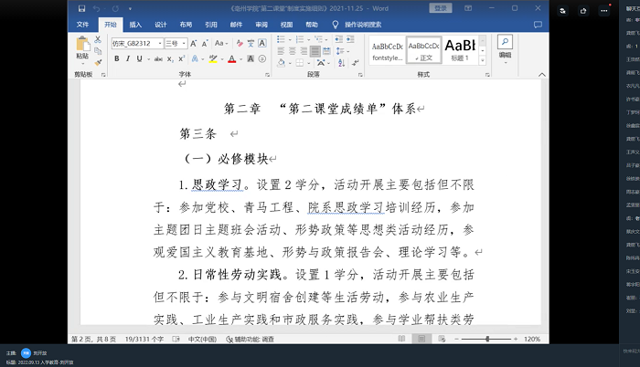Click the Cut scissors icon
The height and width of the screenshot is (367, 640).
(x=98, y=39)
